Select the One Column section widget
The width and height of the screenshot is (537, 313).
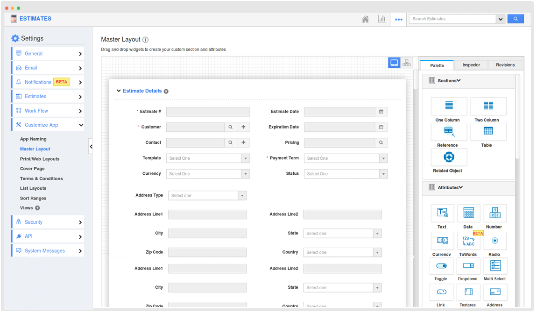449,106
